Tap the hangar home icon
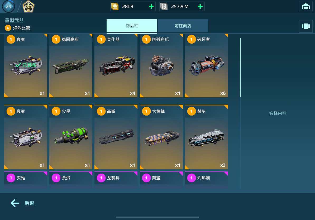Image resolution: width=315 pixels, height=220 pixels. (x=306, y=6)
